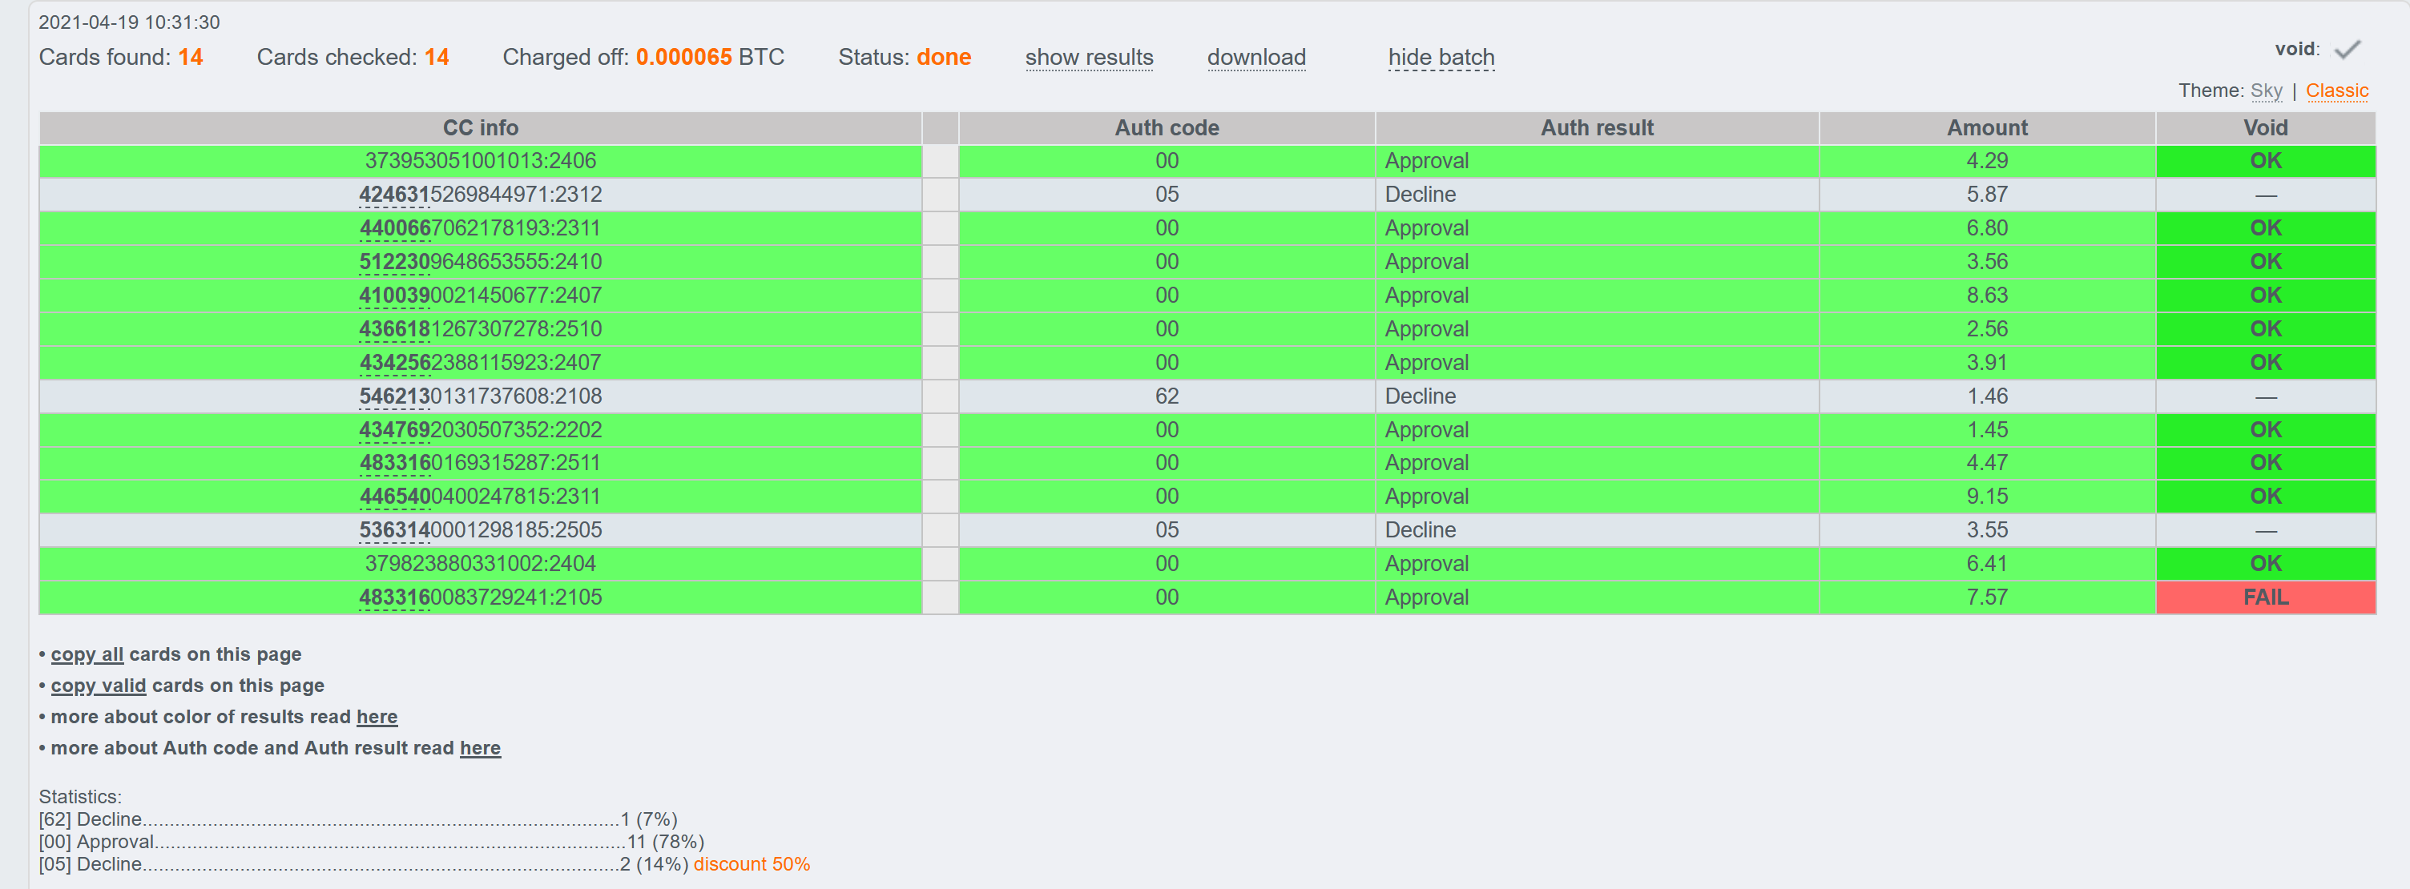Viewport: 2410px width, 889px height.
Task: Click the download link
Action: pyautogui.click(x=1256, y=57)
